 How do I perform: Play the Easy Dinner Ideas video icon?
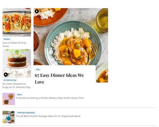pyautogui.click(x=37, y=11)
